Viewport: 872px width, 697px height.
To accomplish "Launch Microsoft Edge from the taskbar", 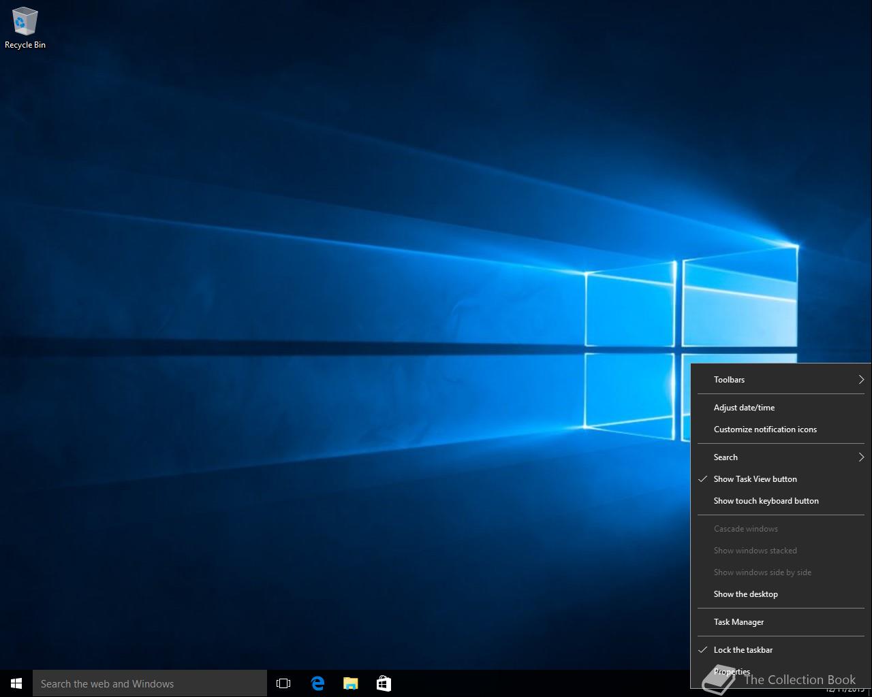I will [x=317, y=683].
